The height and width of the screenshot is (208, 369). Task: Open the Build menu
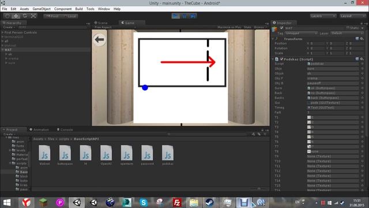pos(79,9)
